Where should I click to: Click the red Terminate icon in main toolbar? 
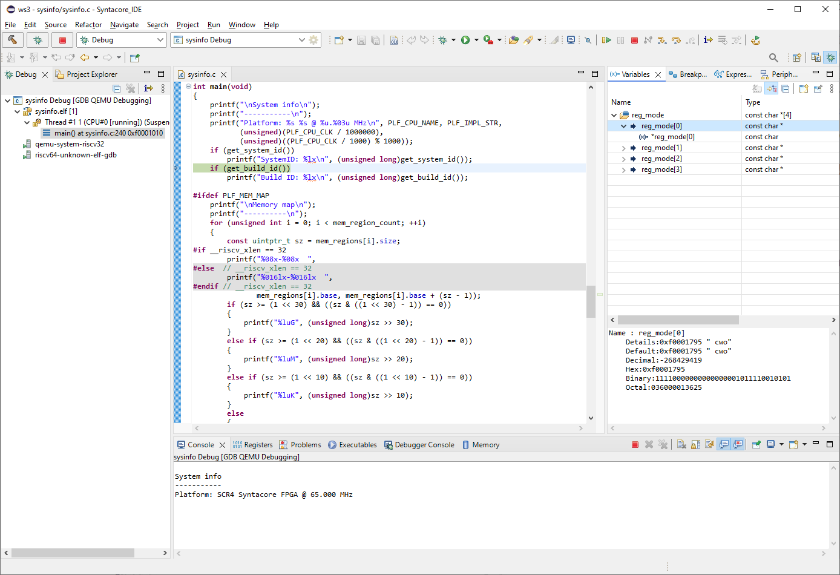[634, 40]
